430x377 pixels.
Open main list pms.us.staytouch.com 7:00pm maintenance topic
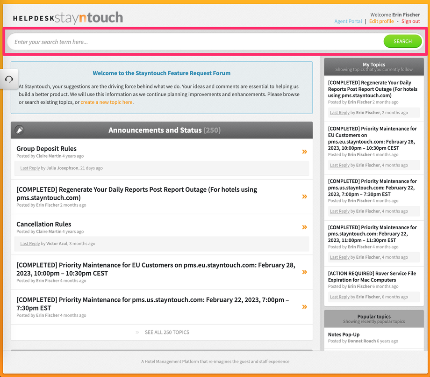click(152, 304)
